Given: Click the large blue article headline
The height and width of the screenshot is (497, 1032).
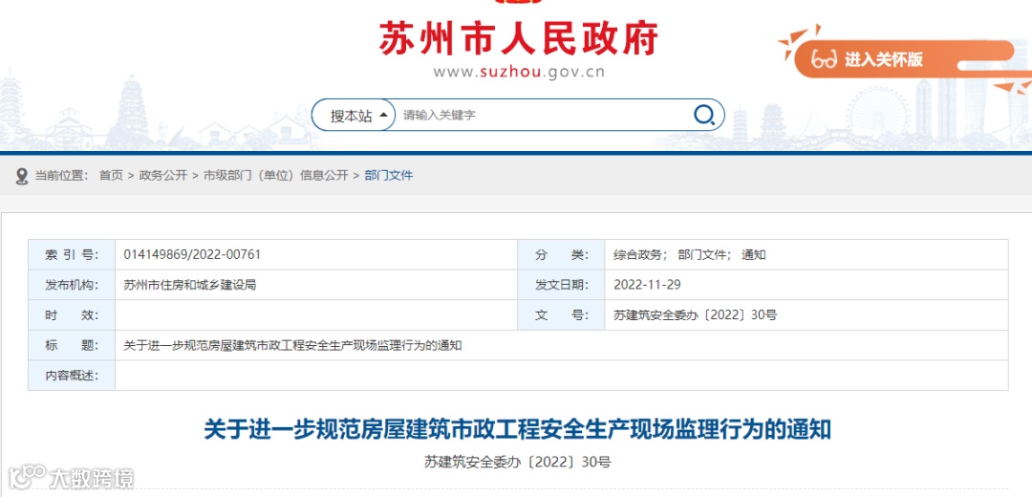Looking at the screenshot, I should (517, 429).
